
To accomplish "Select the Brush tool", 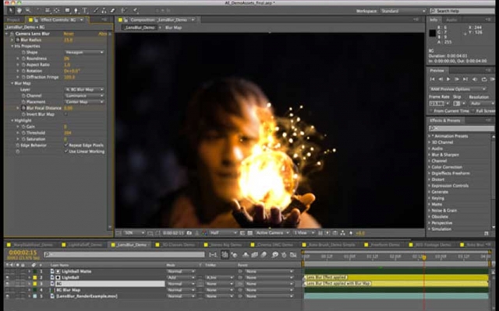I will (97, 10).
